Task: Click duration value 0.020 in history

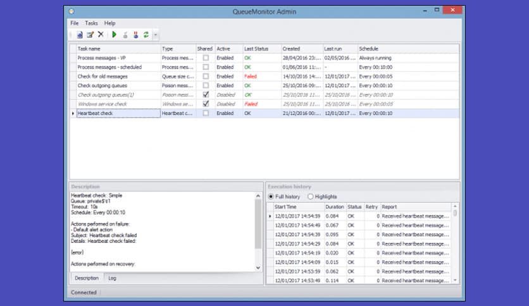Action: [x=332, y=253]
